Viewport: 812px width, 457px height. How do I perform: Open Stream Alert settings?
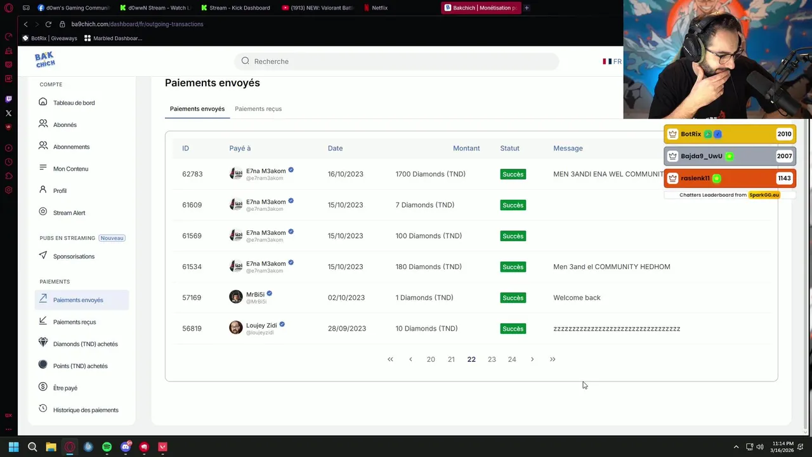tap(69, 213)
